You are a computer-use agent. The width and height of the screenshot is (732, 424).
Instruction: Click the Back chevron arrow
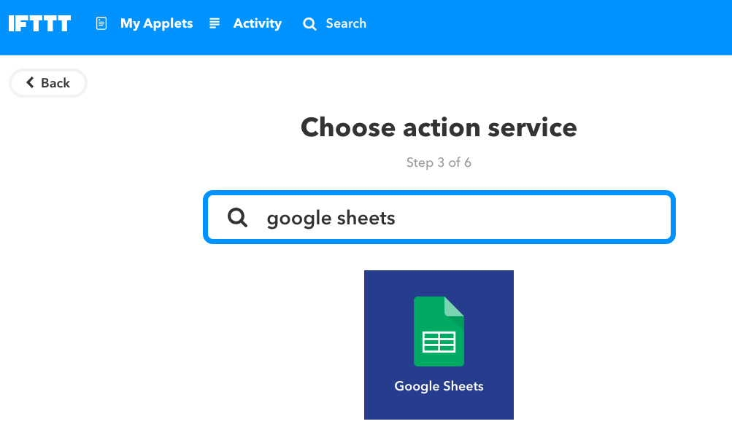pos(30,82)
